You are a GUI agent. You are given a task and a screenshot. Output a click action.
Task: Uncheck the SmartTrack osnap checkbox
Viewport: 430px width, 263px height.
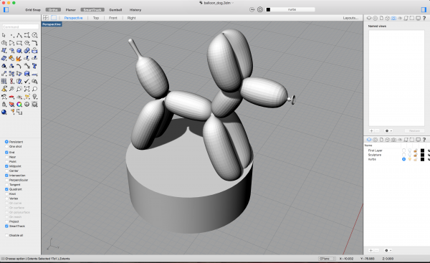[x=6, y=226]
